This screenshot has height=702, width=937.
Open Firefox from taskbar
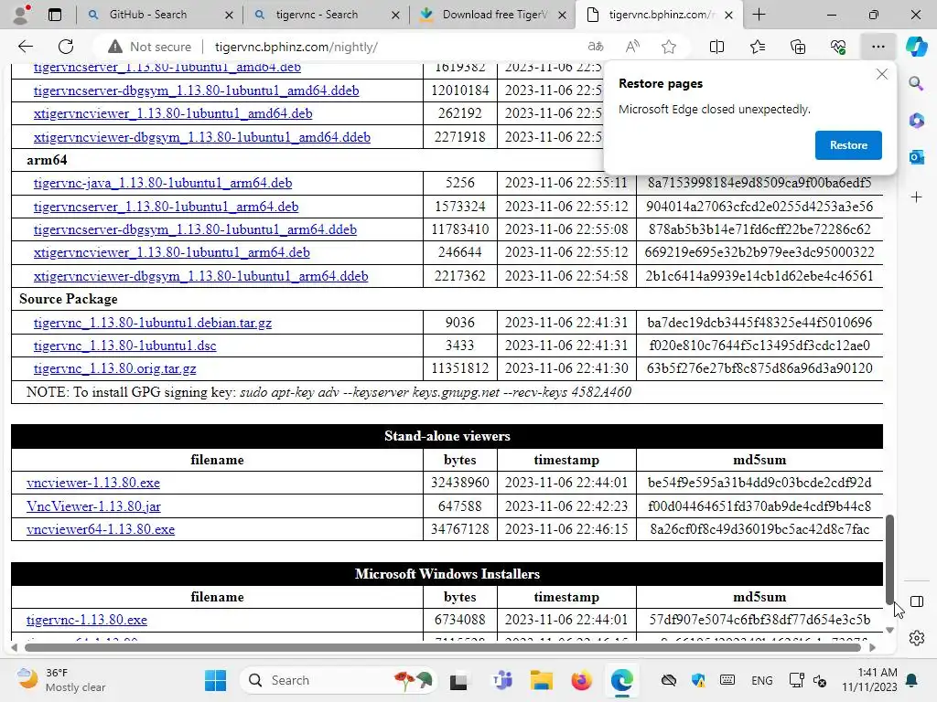click(x=580, y=680)
